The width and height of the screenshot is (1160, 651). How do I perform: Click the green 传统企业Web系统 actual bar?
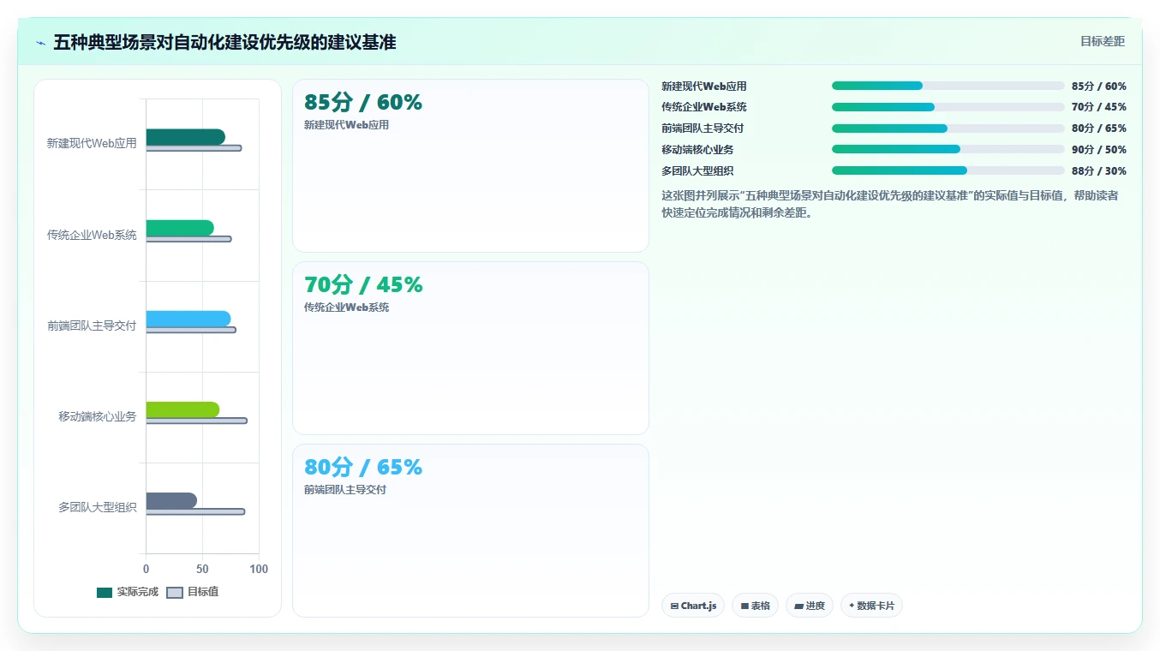pyautogui.click(x=180, y=228)
